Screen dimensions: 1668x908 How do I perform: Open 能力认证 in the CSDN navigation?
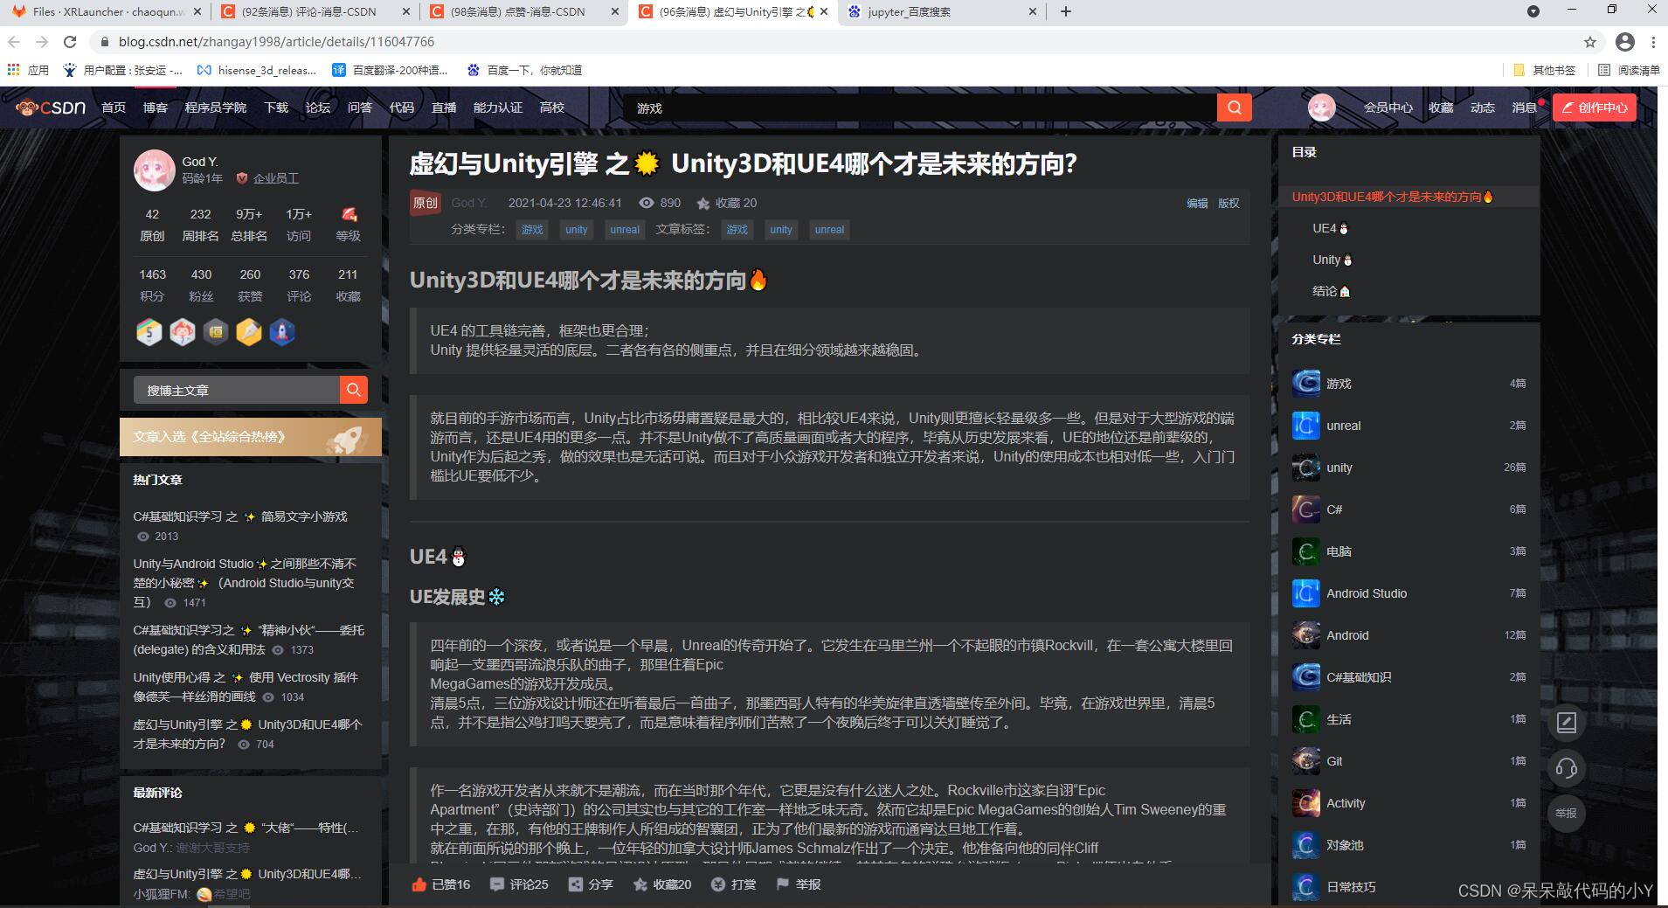tap(497, 107)
